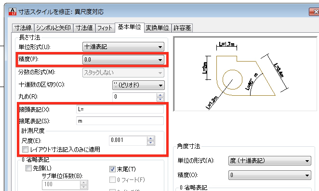This screenshot has height=191, width=319.
Task: Decrease the 丸め(R) value with down arrow
Action: tap(160, 100)
